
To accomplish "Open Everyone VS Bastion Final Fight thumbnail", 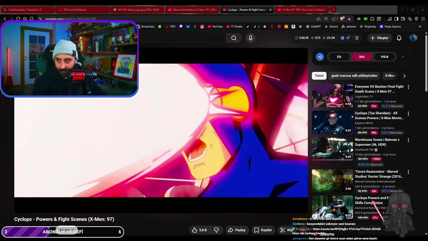I will tap(332, 95).
